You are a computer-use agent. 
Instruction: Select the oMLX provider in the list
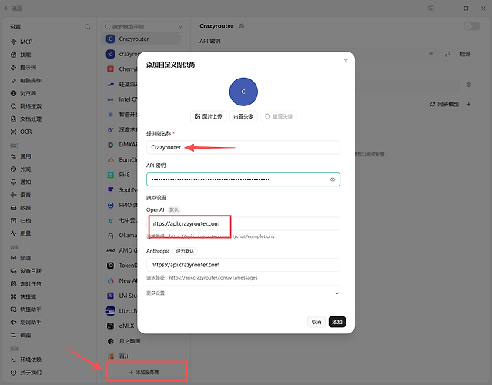(x=121, y=326)
